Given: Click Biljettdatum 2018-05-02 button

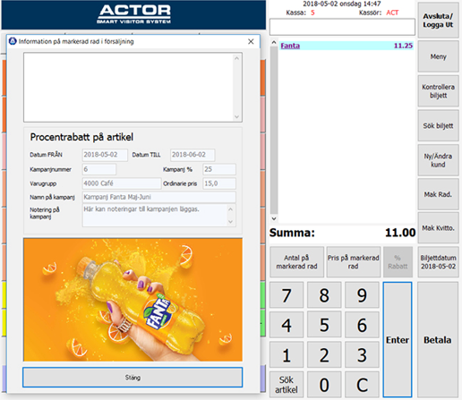Looking at the screenshot, I should pyautogui.click(x=438, y=262).
